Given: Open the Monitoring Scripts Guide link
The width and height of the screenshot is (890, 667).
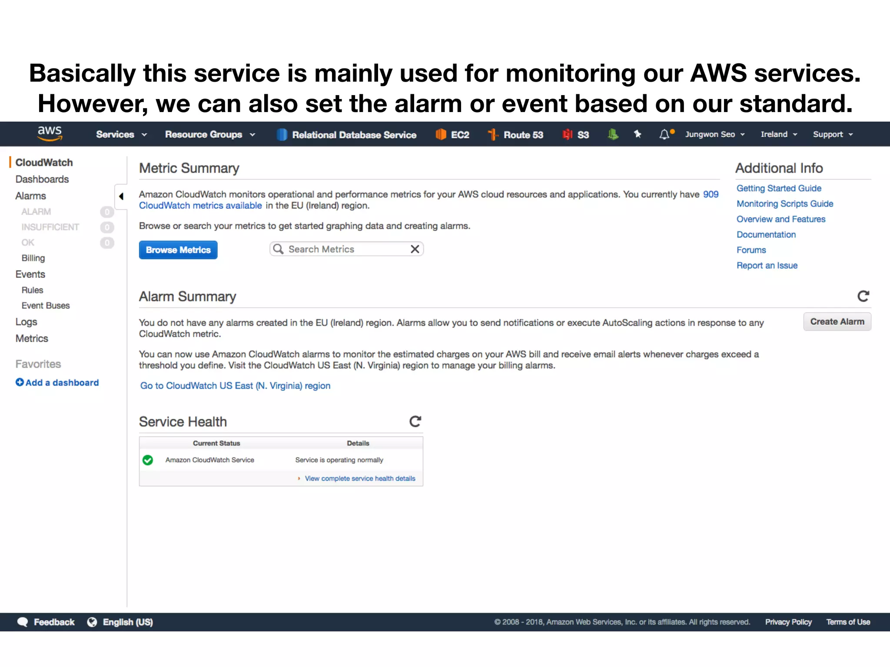Looking at the screenshot, I should pyautogui.click(x=785, y=204).
